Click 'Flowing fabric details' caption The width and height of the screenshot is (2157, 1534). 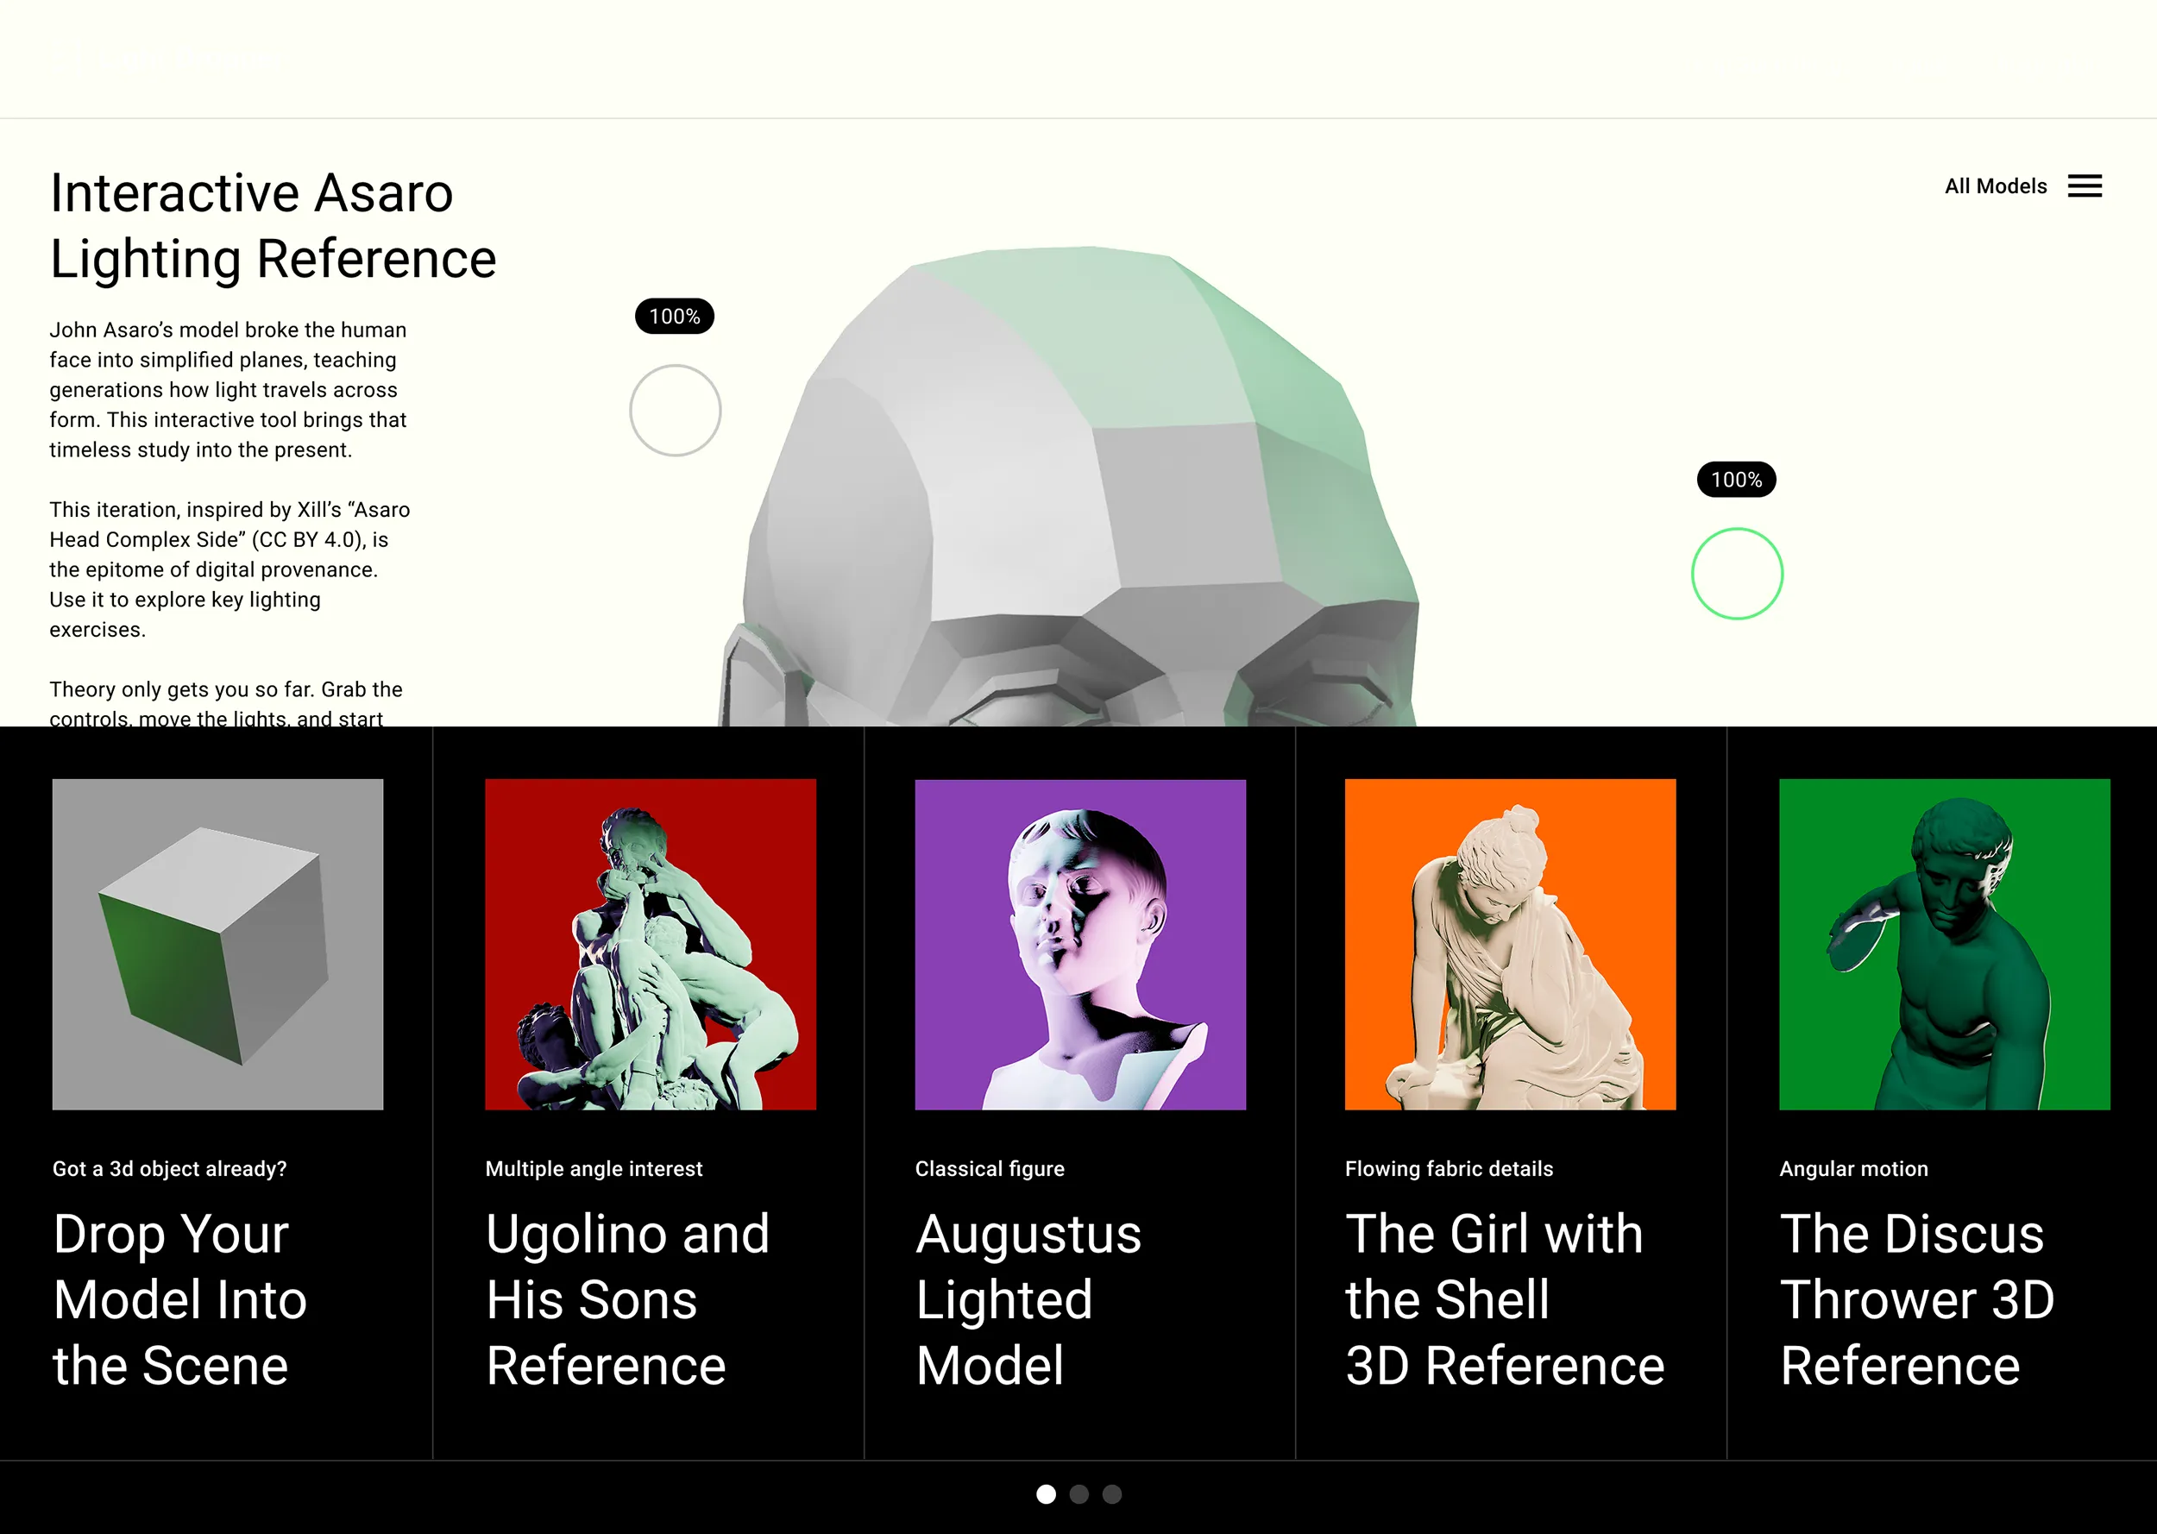coord(1449,1168)
